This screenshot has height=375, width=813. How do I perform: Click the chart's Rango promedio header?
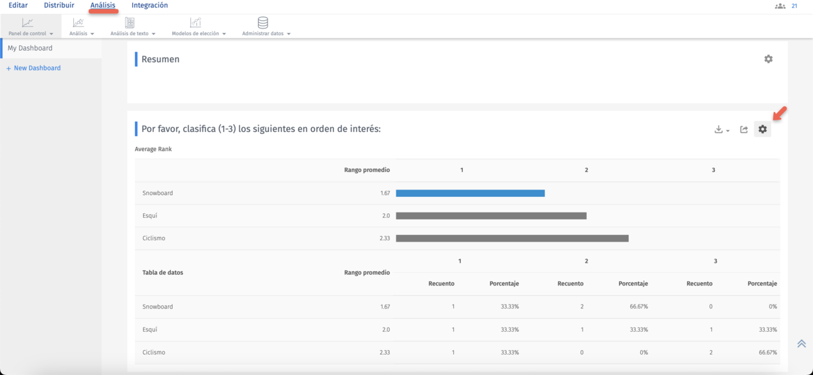point(367,170)
